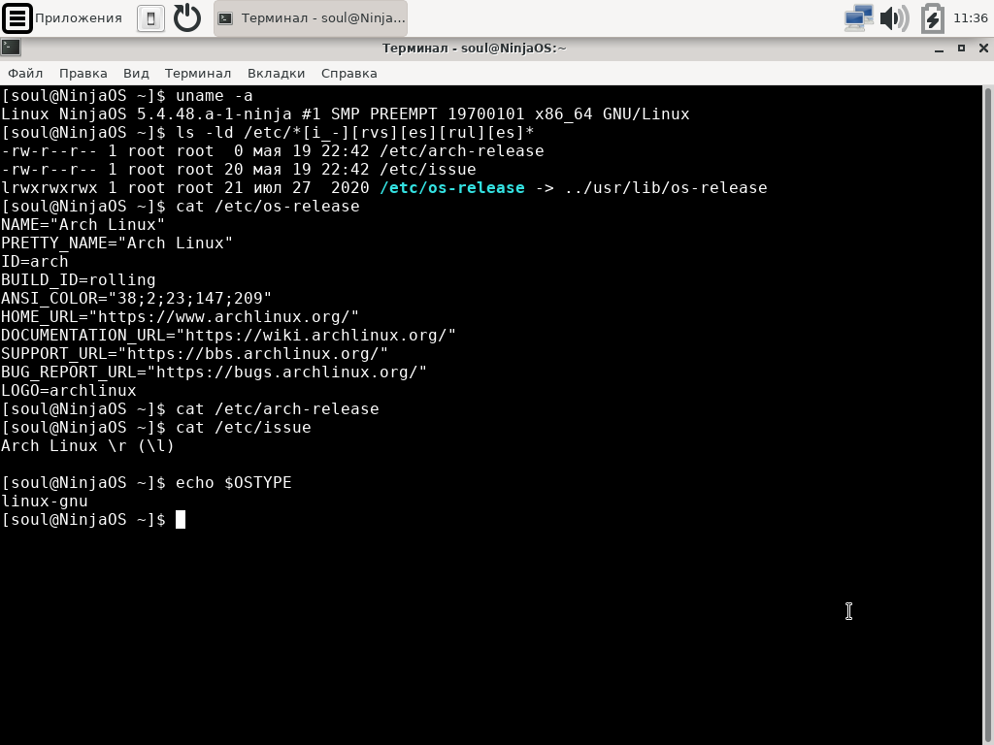Click the 'cat /etc/arch-release' command
The height and width of the screenshot is (745, 994).
coord(277,409)
